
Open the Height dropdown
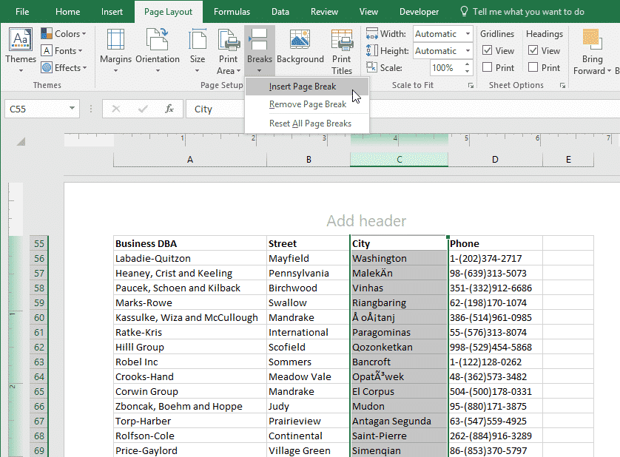pyautogui.click(x=468, y=51)
